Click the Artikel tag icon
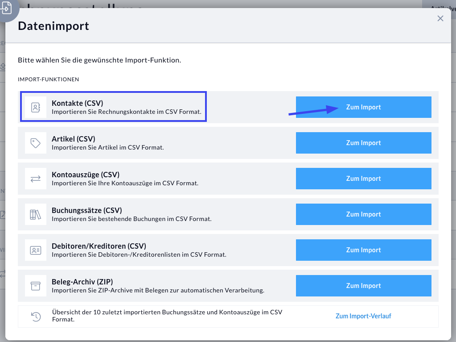 point(36,143)
